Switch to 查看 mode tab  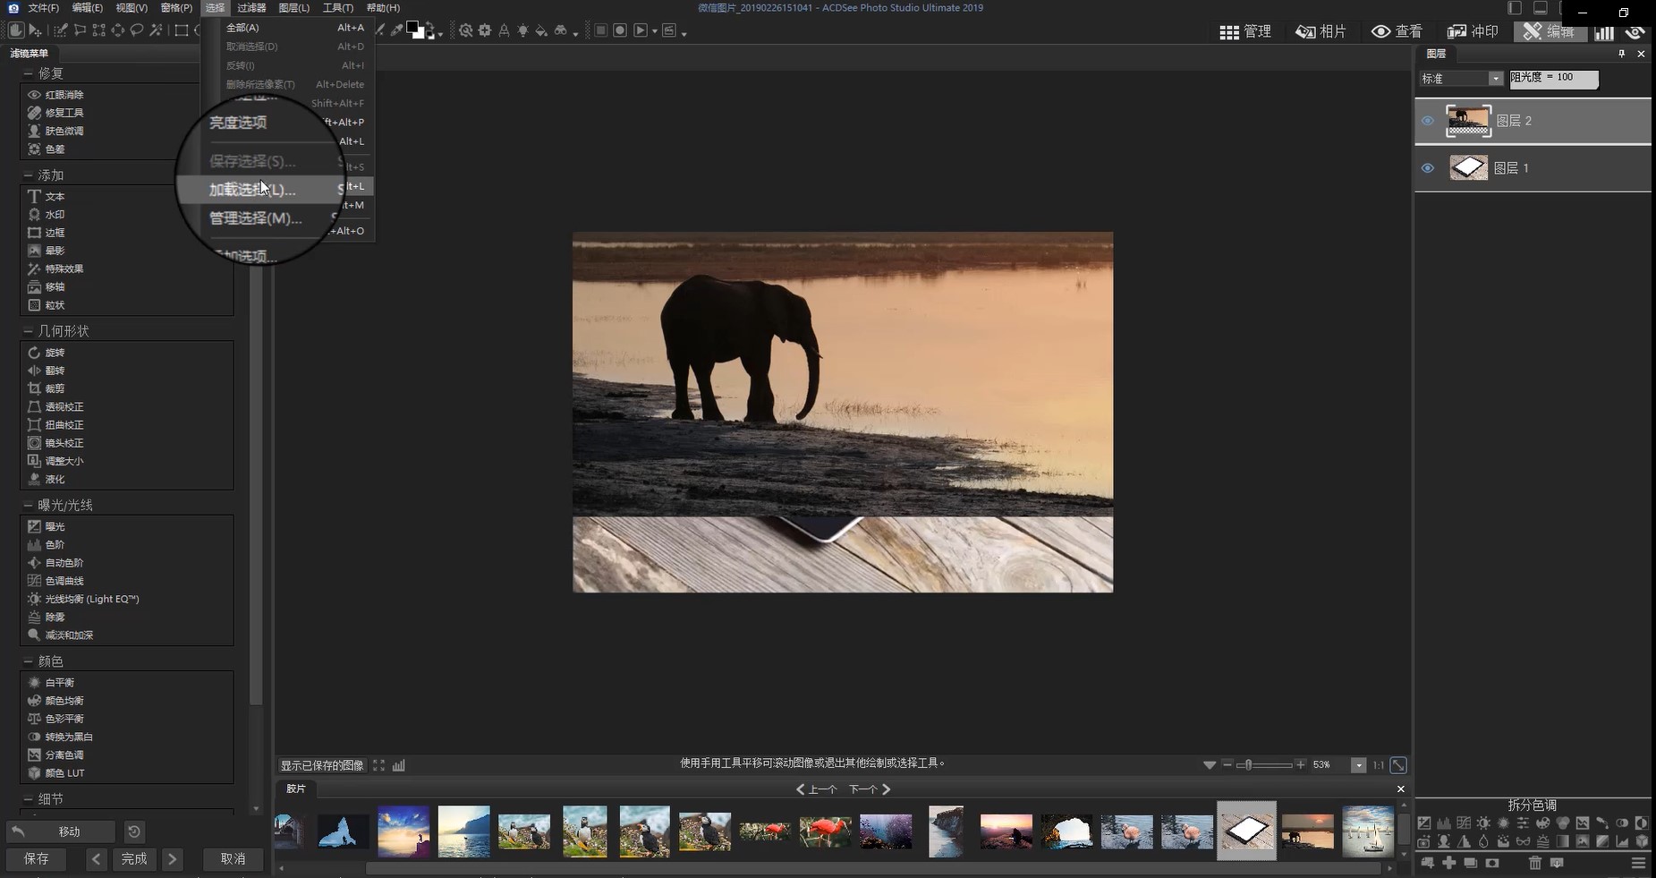tap(1397, 31)
